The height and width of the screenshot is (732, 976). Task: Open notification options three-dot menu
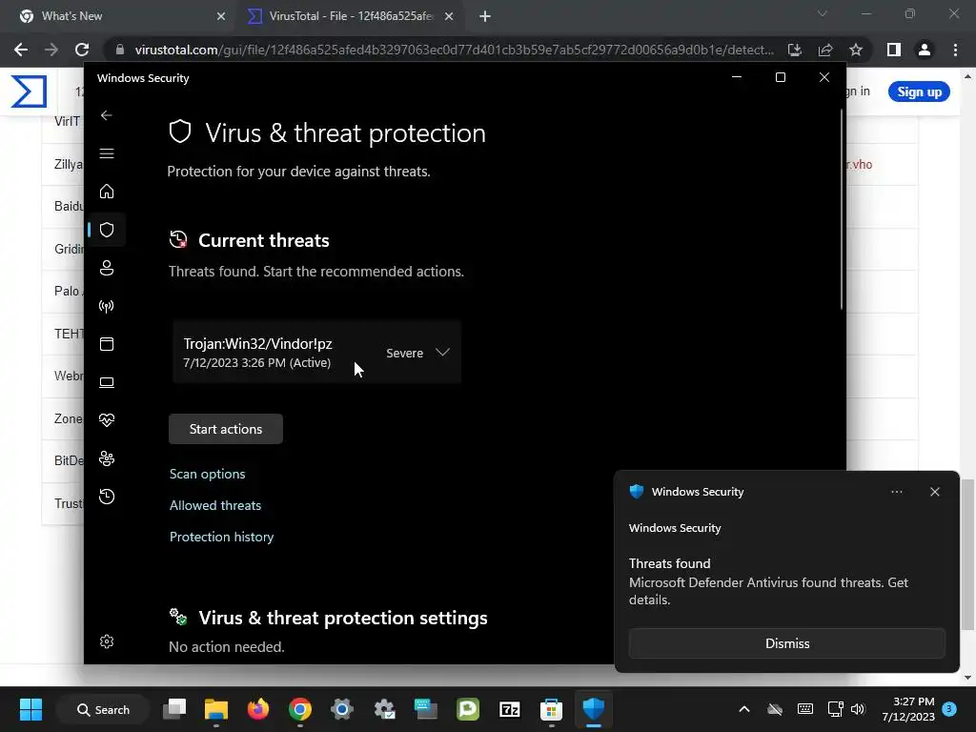coord(896,492)
